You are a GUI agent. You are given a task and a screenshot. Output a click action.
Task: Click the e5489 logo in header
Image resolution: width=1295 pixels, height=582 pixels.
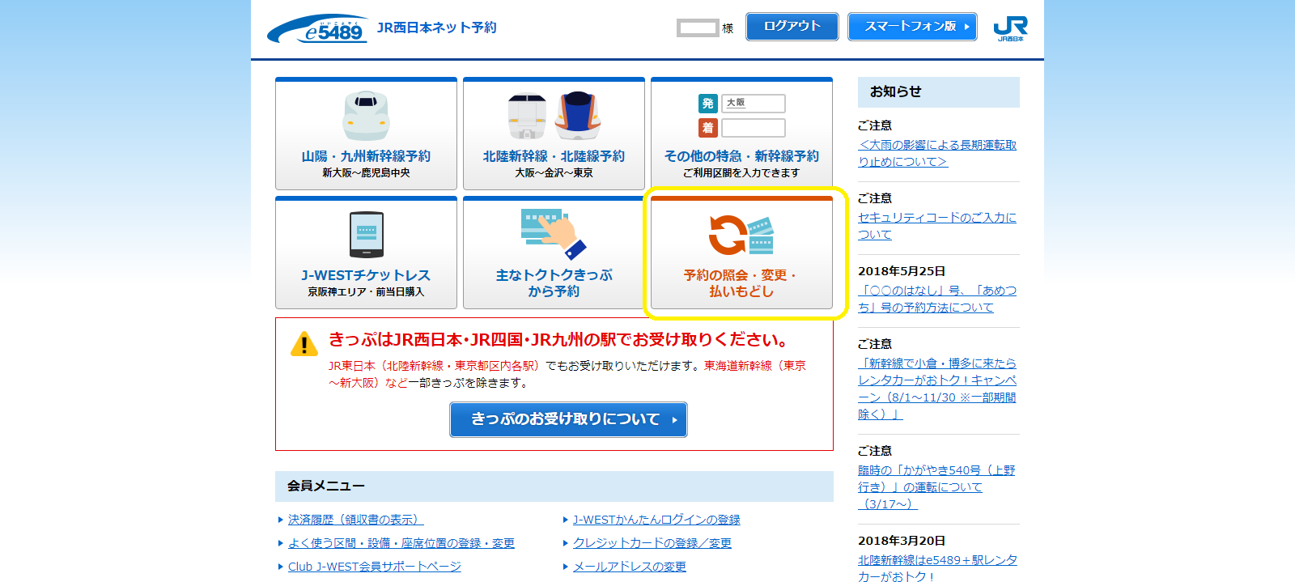pyautogui.click(x=318, y=30)
